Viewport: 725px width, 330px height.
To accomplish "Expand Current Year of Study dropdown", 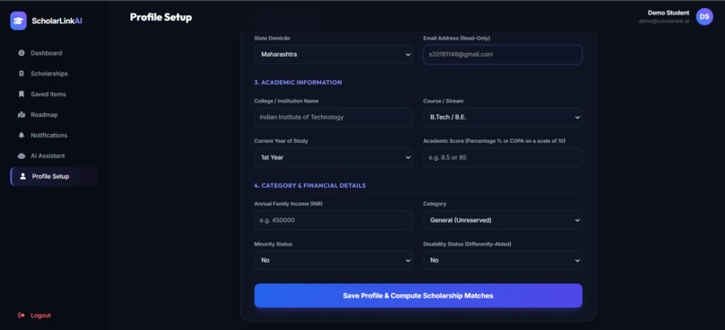I will [x=334, y=157].
